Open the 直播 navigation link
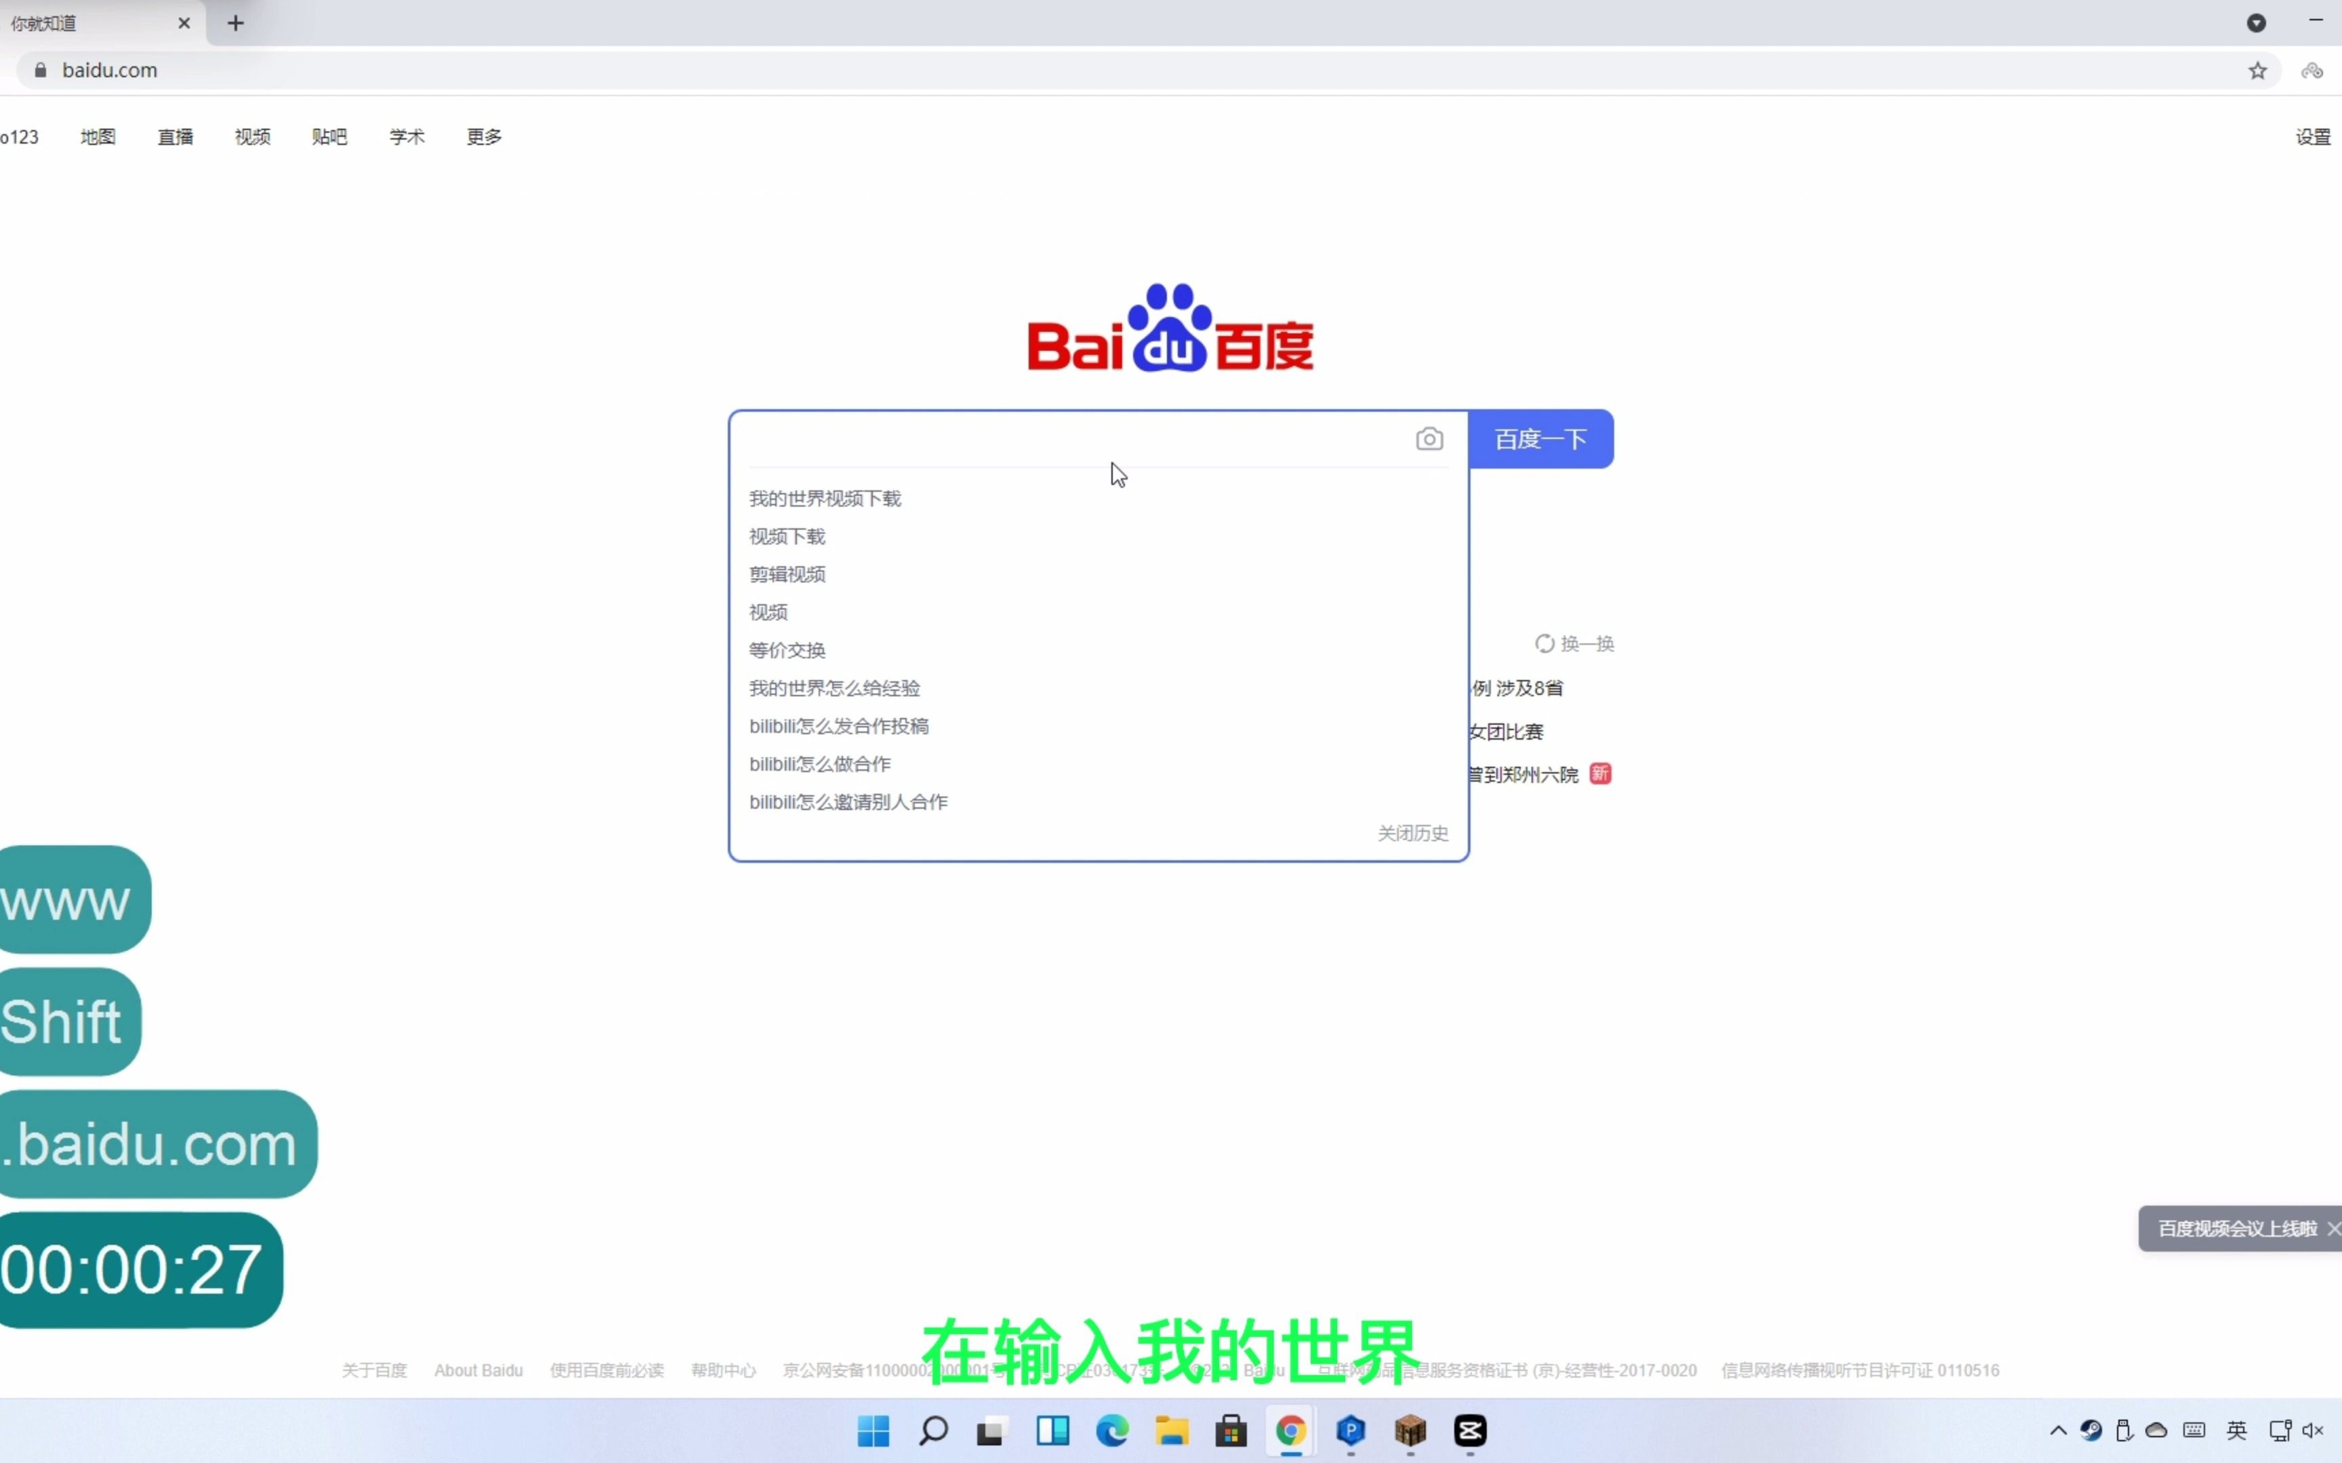The height and width of the screenshot is (1463, 2342). [x=175, y=136]
